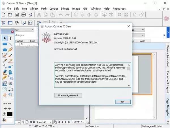This screenshot has height=128, width=170.
Task: Click the Print icon in toolbar
Action: [24, 14]
